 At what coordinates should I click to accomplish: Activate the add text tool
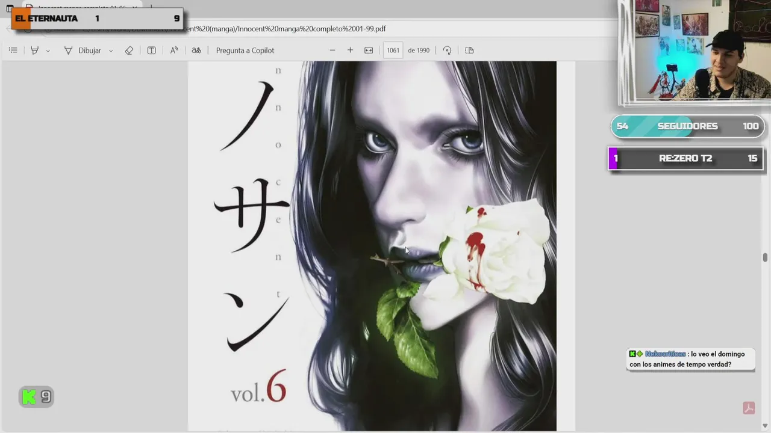coord(151,51)
